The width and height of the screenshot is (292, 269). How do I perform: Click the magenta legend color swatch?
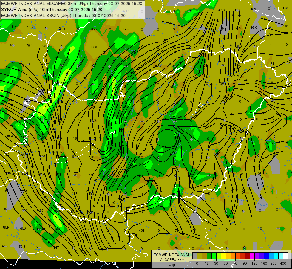coord(252,256)
